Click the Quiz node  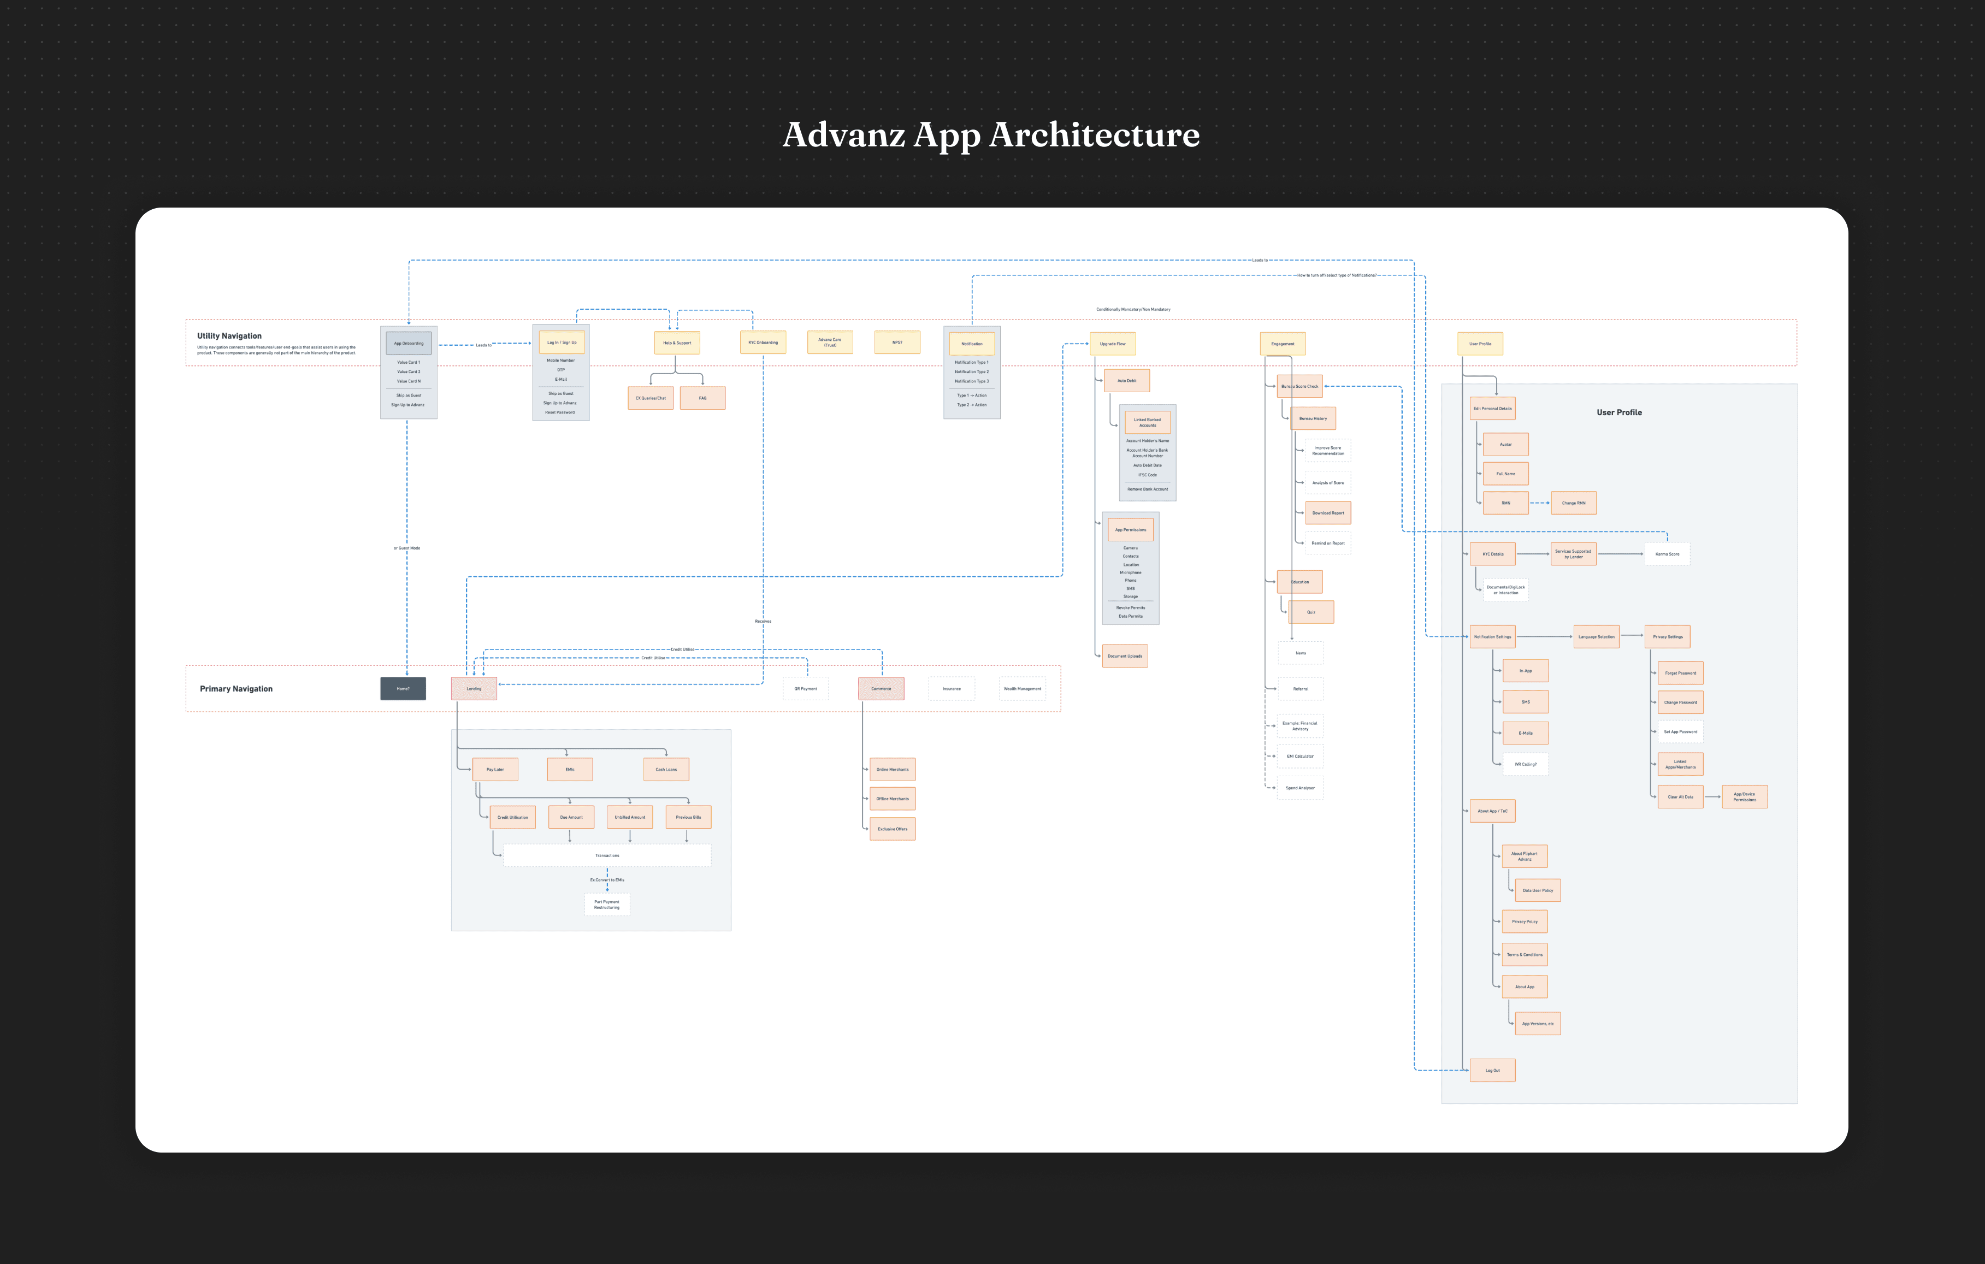[1311, 612]
